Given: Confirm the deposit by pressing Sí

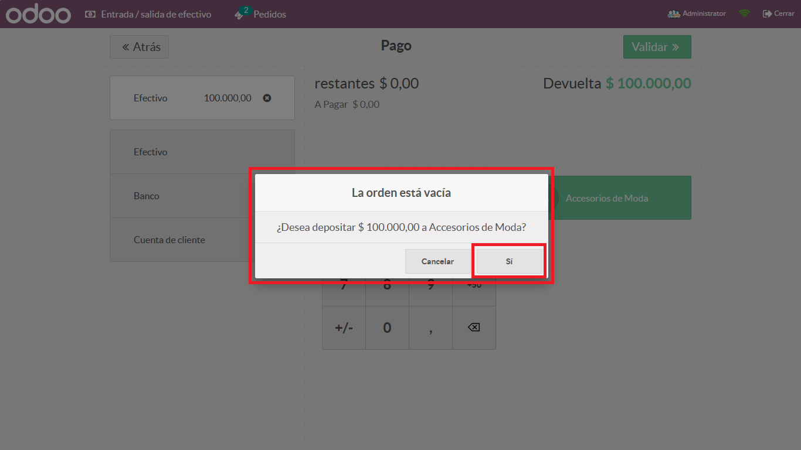Looking at the screenshot, I should pyautogui.click(x=509, y=261).
